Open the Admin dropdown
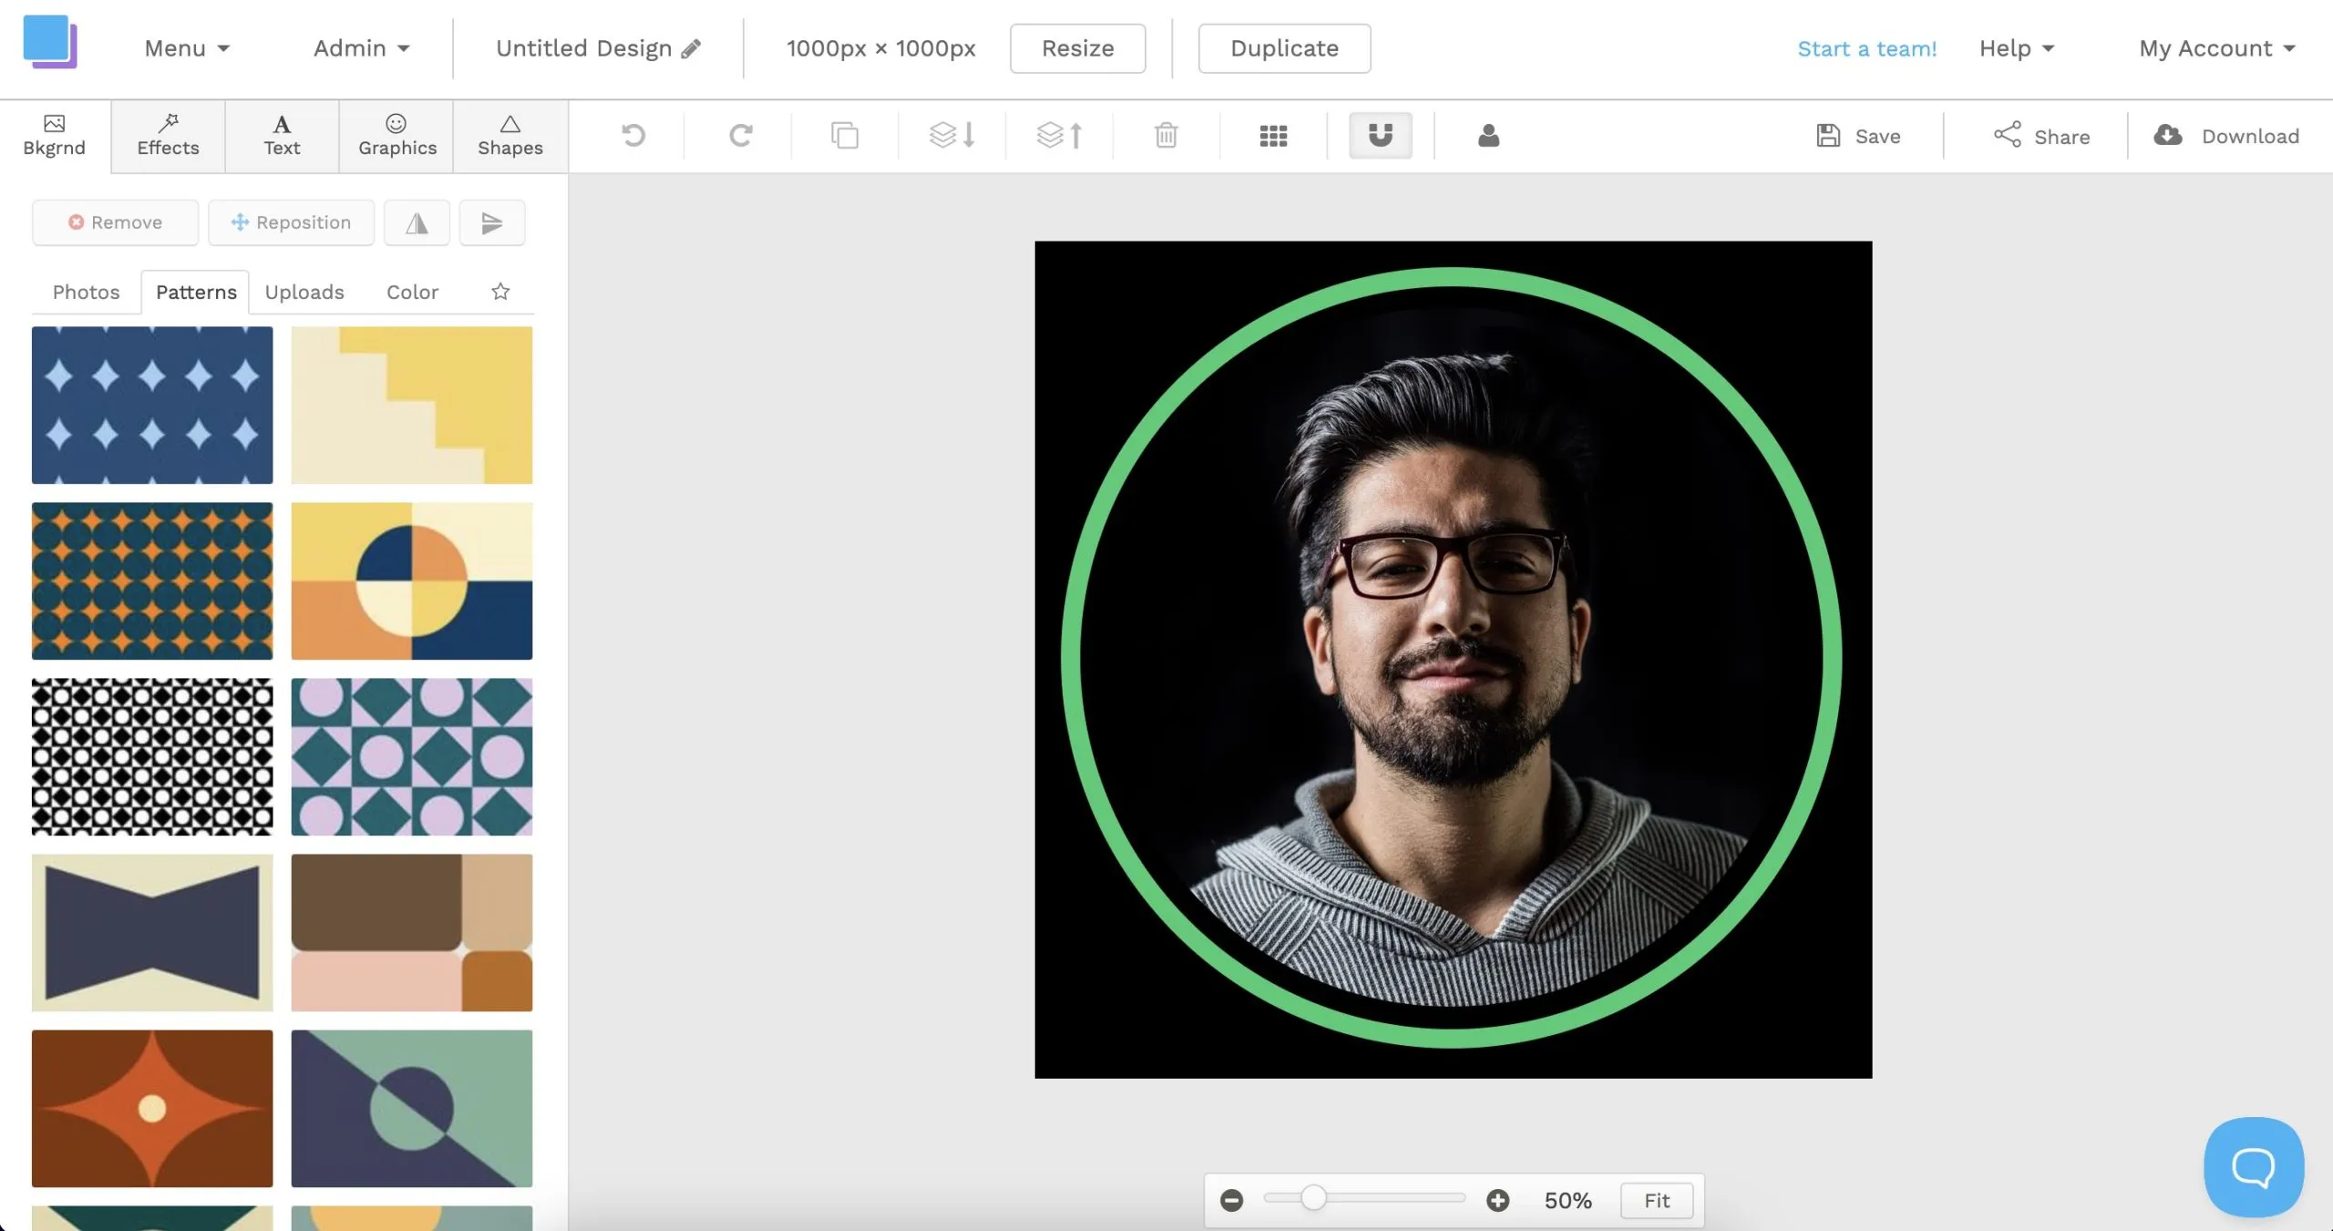 pyautogui.click(x=362, y=48)
